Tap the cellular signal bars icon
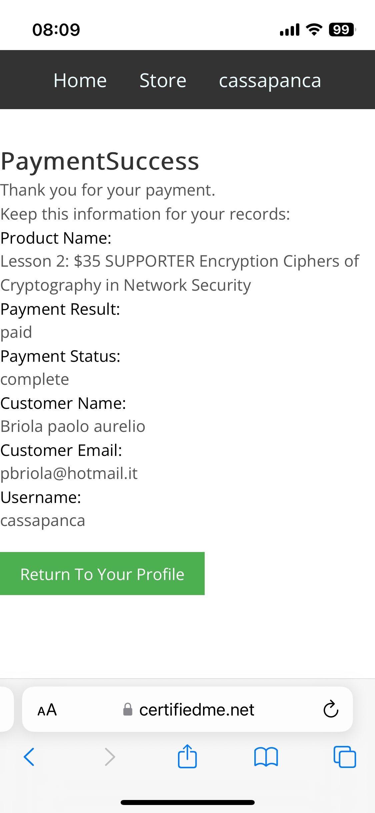The height and width of the screenshot is (813, 375). click(x=290, y=30)
